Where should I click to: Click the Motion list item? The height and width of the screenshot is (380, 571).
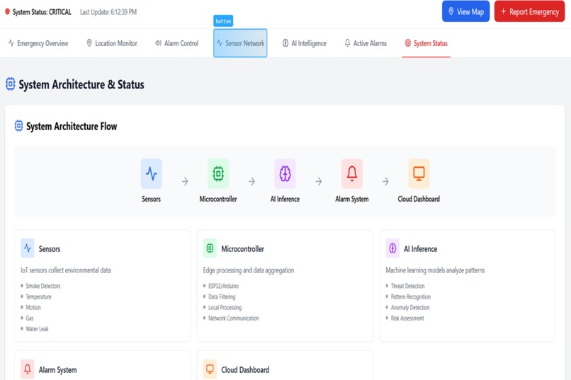[30, 307]
